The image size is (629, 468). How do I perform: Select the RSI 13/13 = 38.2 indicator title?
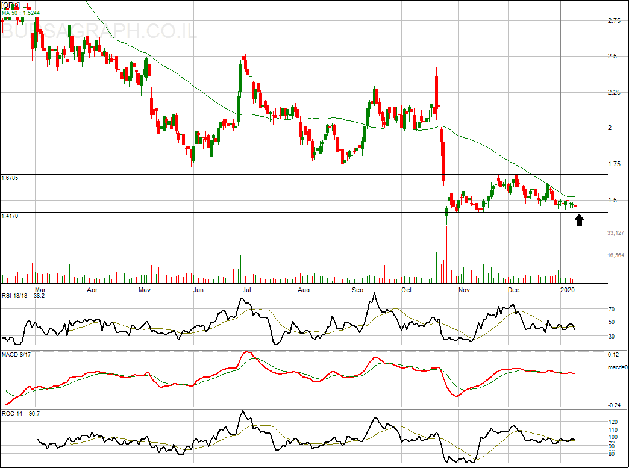point(23,296)
